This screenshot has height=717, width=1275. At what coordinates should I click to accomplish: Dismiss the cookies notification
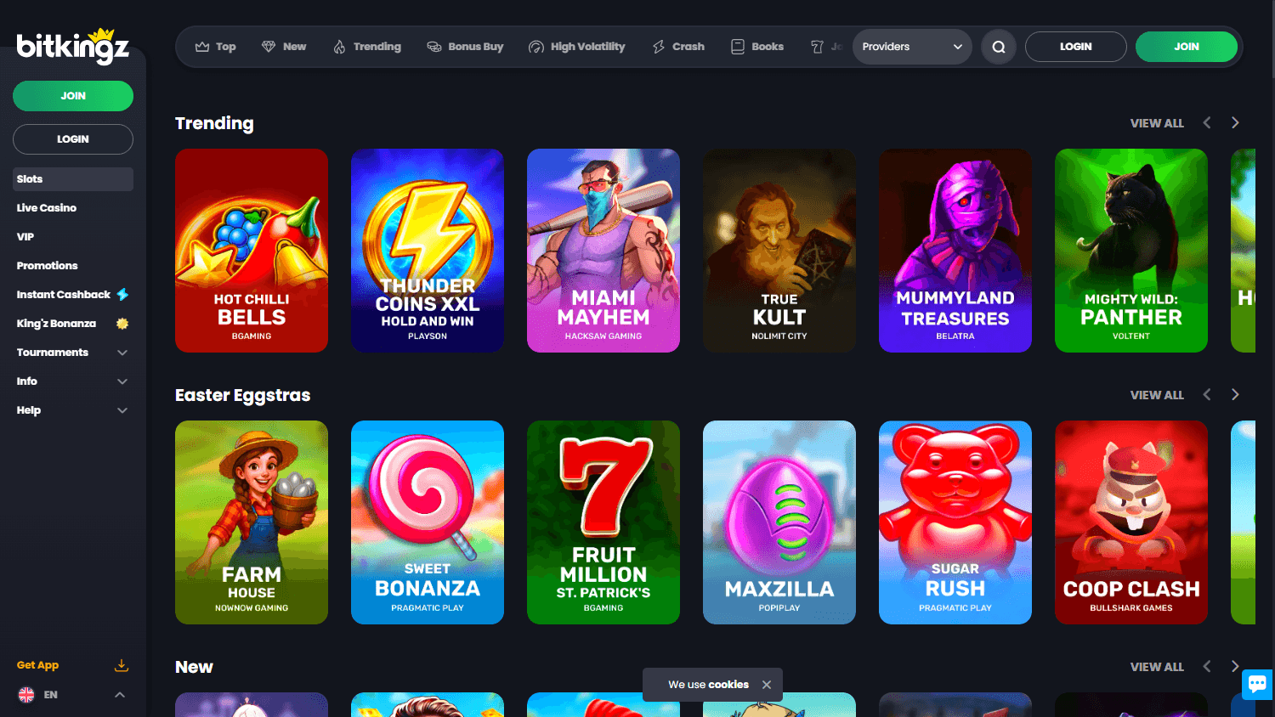[x=767, y=685]
